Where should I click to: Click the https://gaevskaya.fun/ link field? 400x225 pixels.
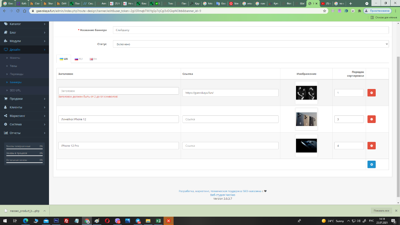click(230, 93)
